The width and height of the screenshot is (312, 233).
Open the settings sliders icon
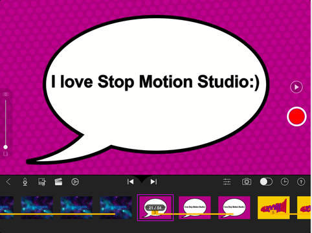[227, 182]
